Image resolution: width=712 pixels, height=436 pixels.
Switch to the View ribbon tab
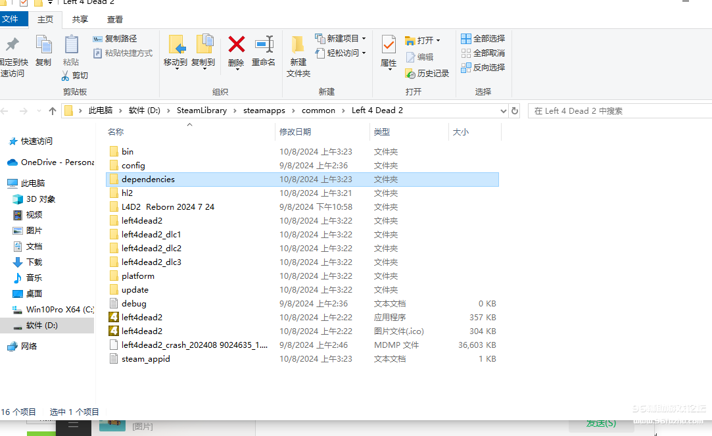115,20
